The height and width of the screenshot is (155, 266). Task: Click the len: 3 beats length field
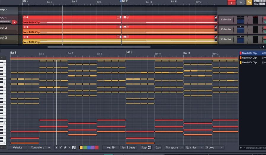[129, 148]
